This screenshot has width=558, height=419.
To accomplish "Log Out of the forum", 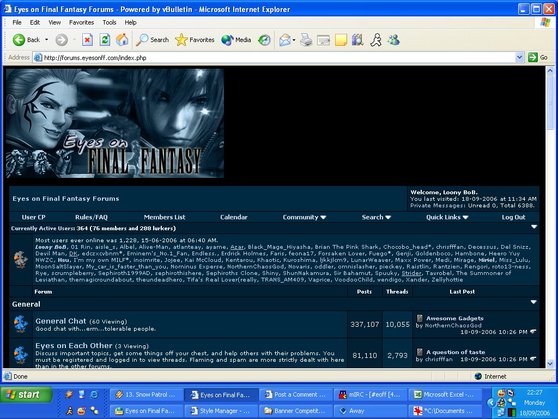I will [x=513, y=217].
